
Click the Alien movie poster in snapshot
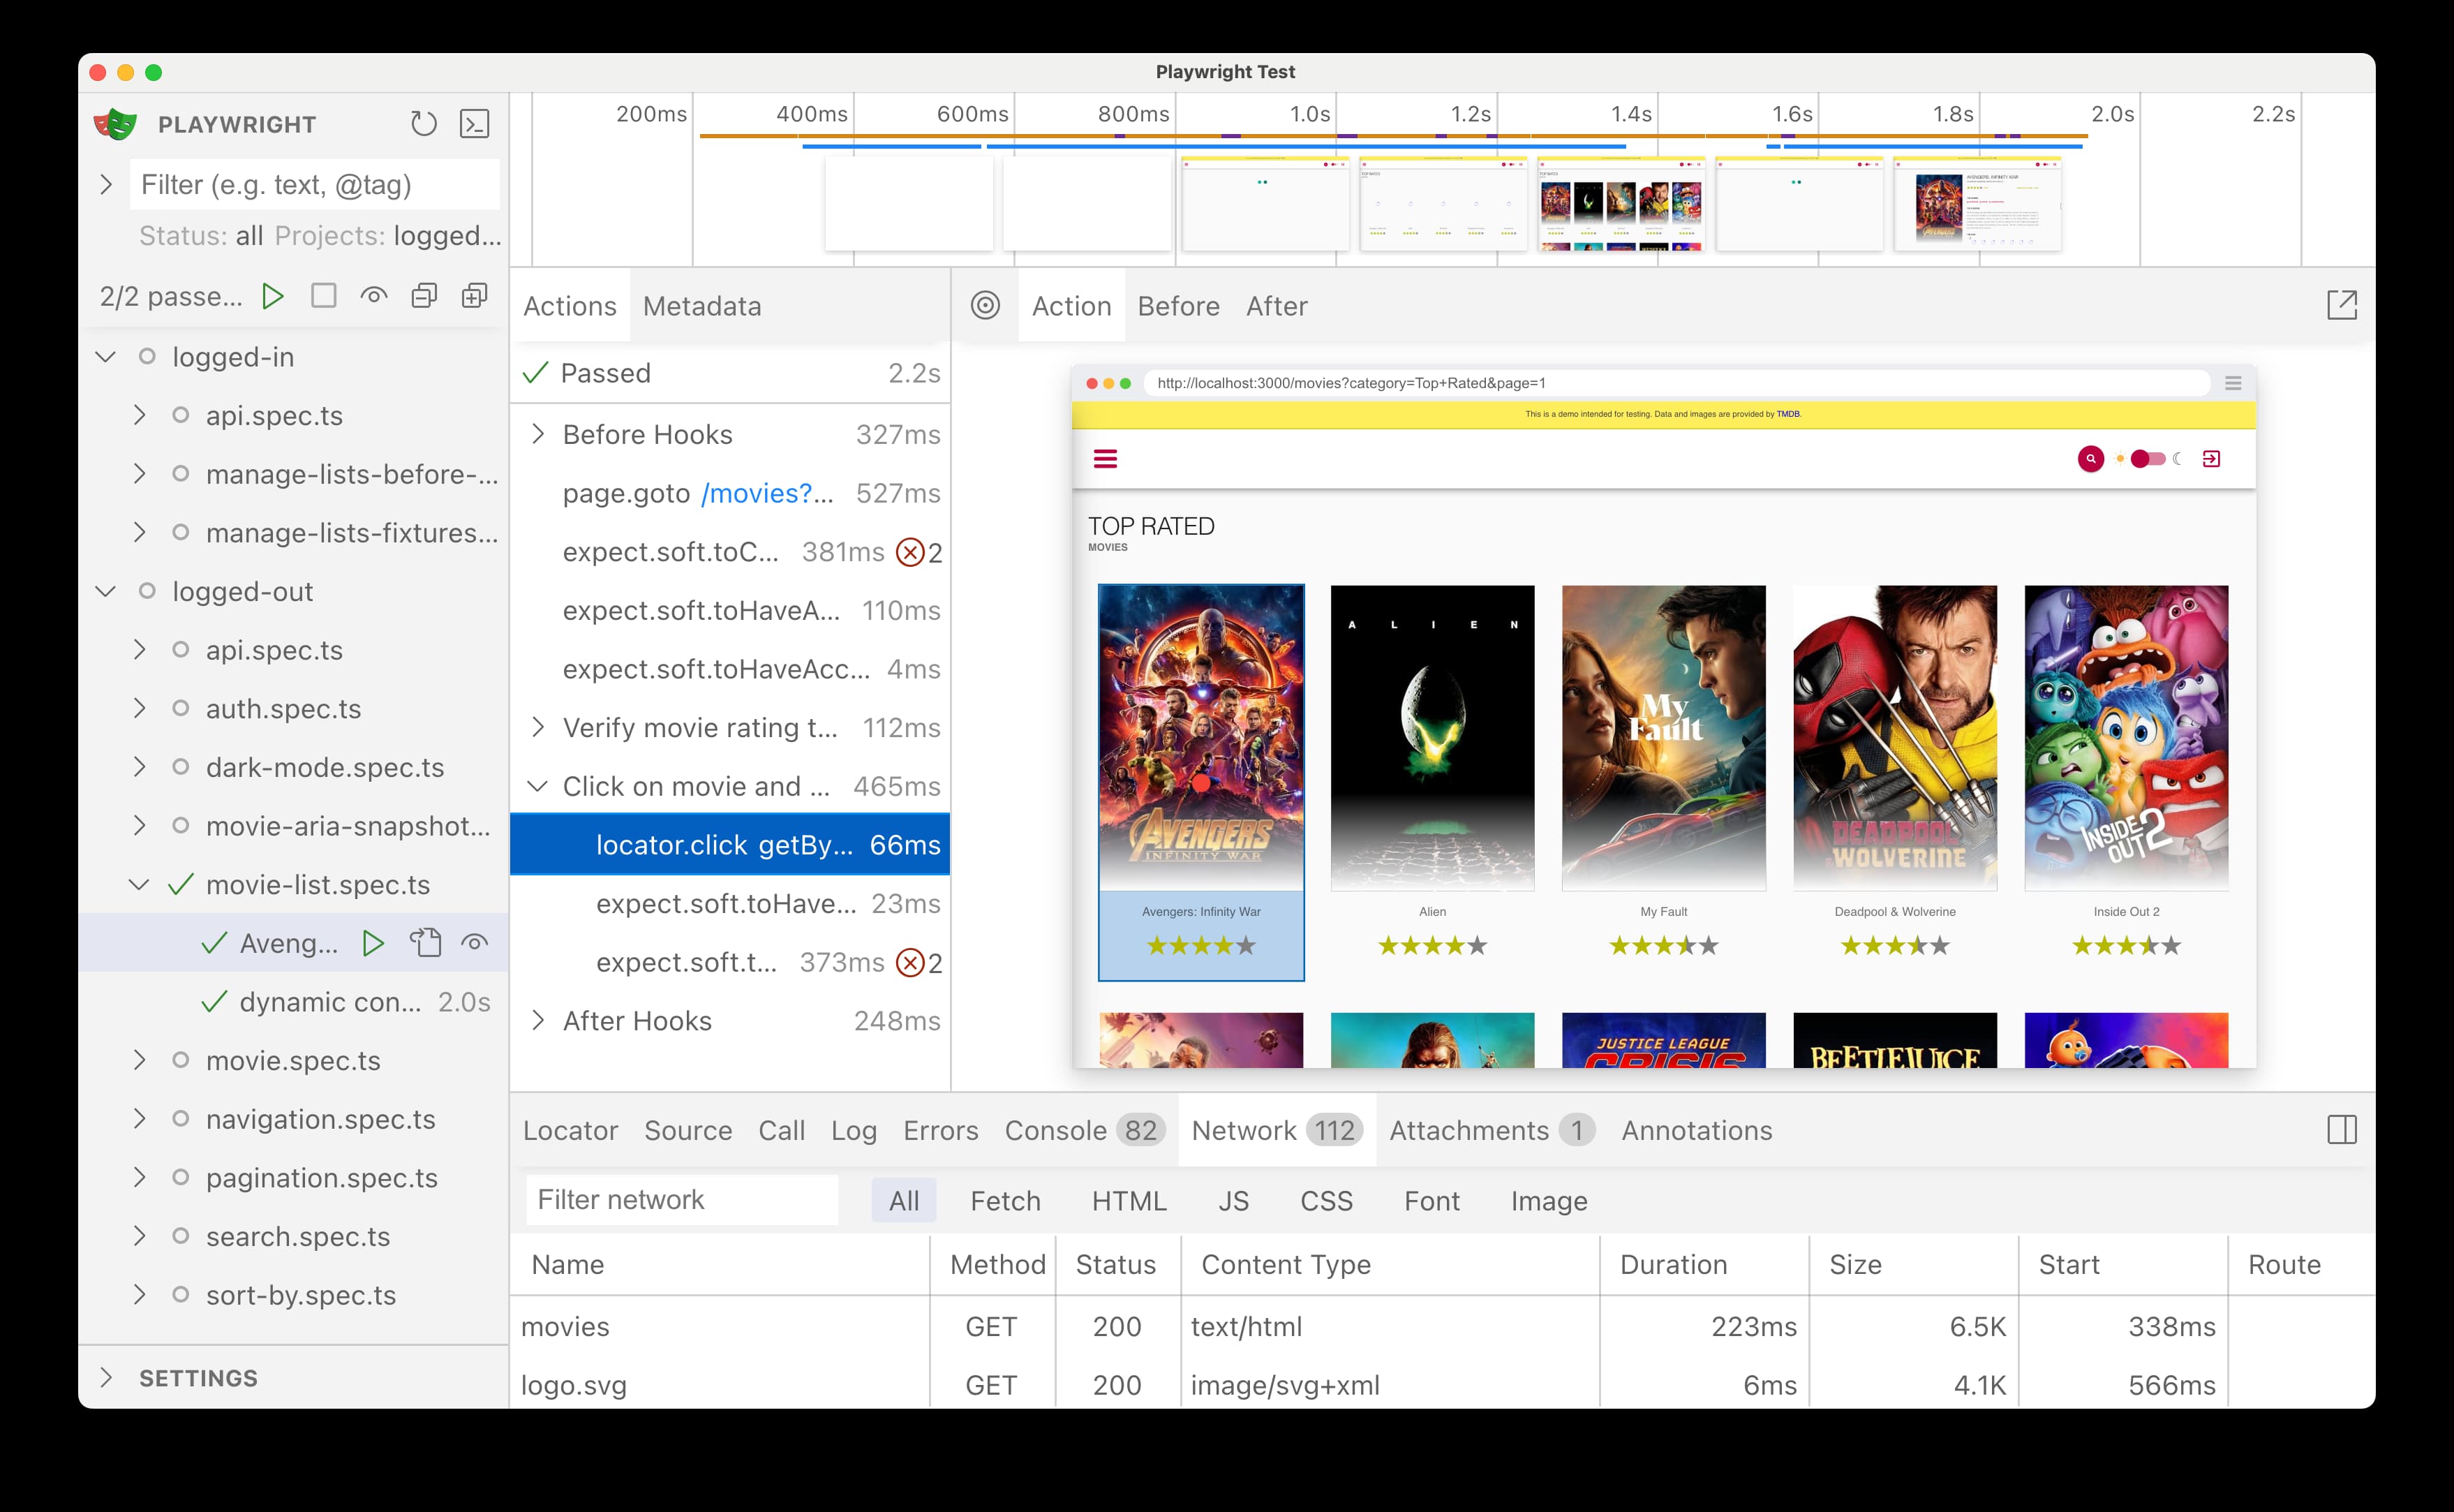tap(1432, 738)
